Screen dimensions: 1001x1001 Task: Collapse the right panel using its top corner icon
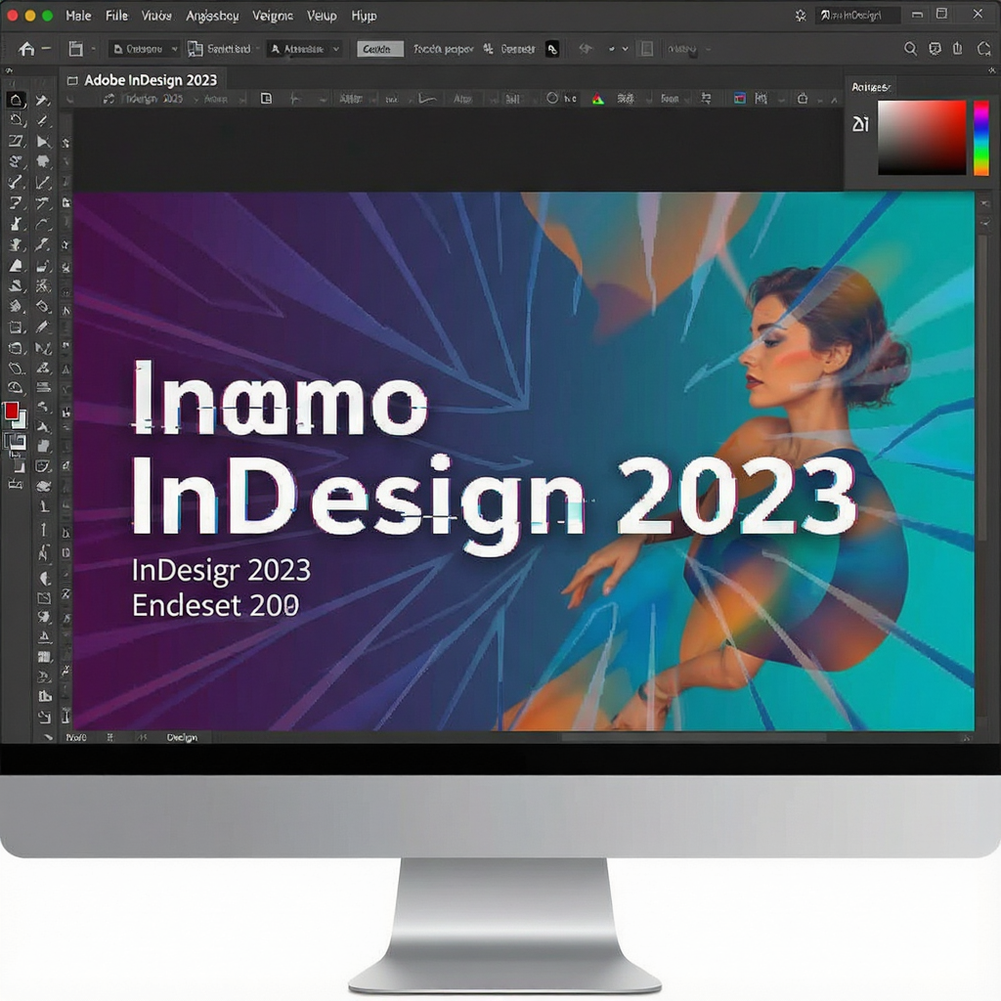(x=991, y=70)
